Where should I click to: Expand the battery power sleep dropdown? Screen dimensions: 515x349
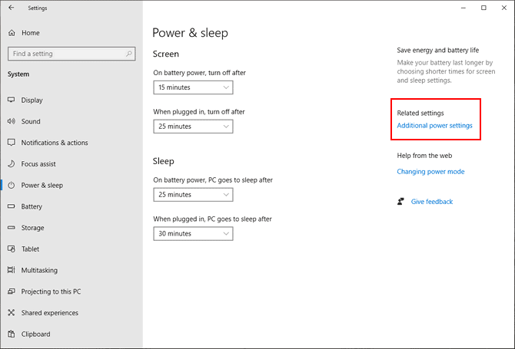pyautogui.click(x=193, y=195)
